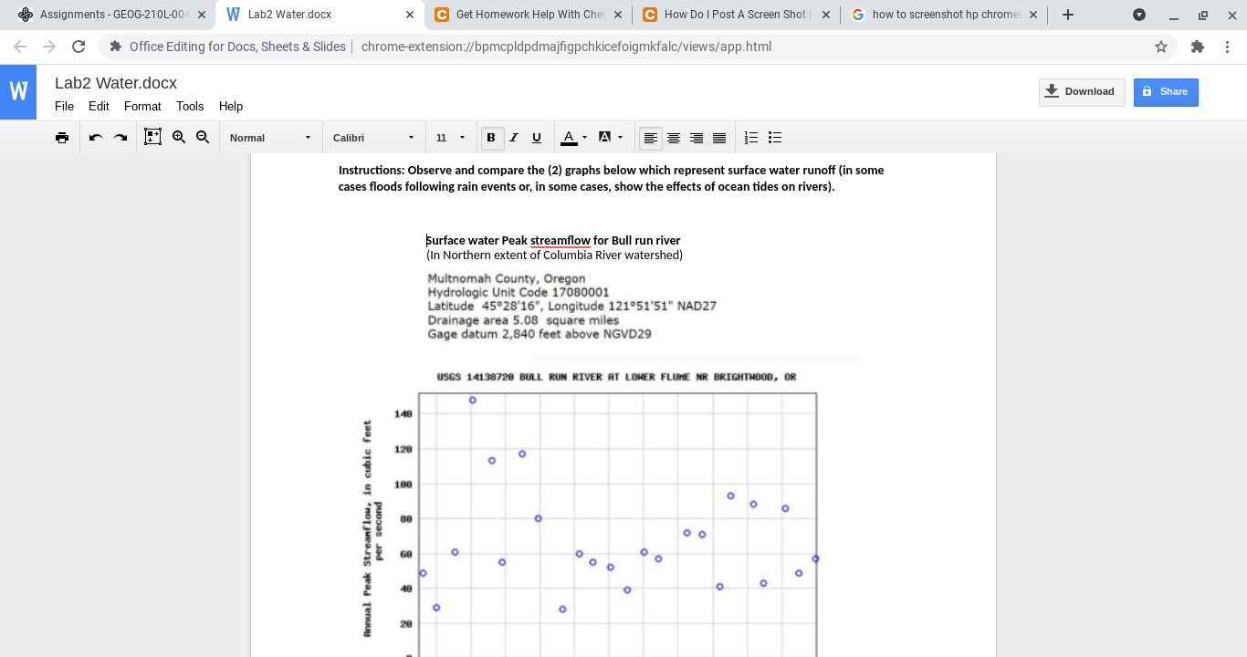Fit the page to the window
1247x657 pixels.
152,138
